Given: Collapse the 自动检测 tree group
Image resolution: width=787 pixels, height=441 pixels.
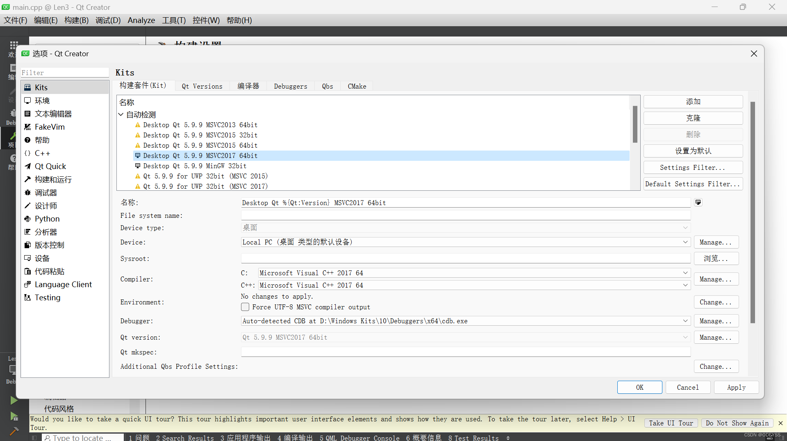Looking at the screenshot, I should pos(121,114).
